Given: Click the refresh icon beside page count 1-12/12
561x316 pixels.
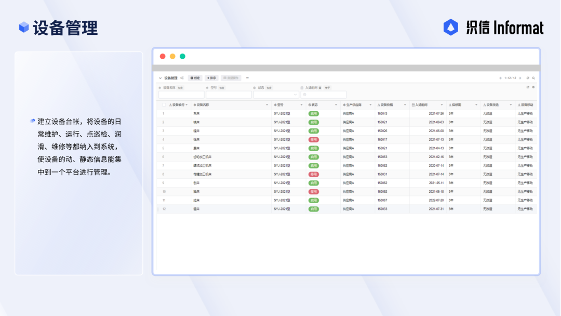Looking at the screenshot, I should pyautogui.click(x=528, y=78).
